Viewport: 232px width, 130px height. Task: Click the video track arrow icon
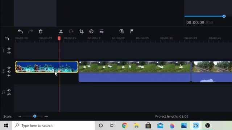click(9, 75)
